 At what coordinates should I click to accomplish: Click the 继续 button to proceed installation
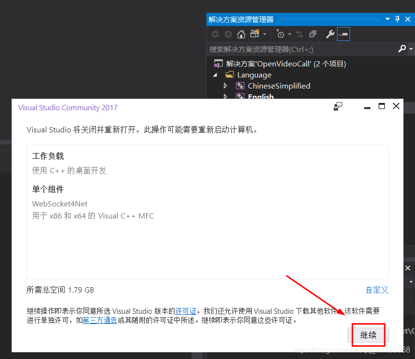367,335
